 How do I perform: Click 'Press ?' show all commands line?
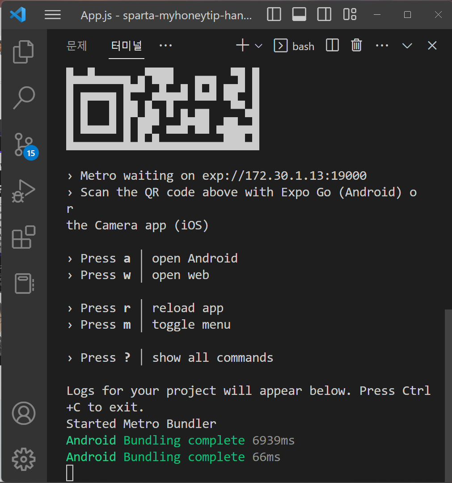(x=170, y=358)
